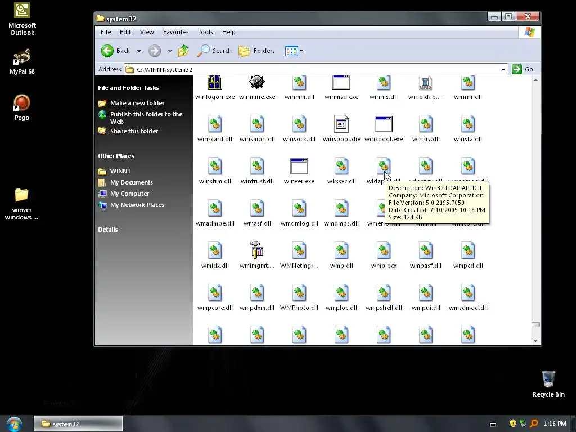Expand the Address bar dropdown
576x432 pixels.
pyautogui.click(x=503, y=69)
